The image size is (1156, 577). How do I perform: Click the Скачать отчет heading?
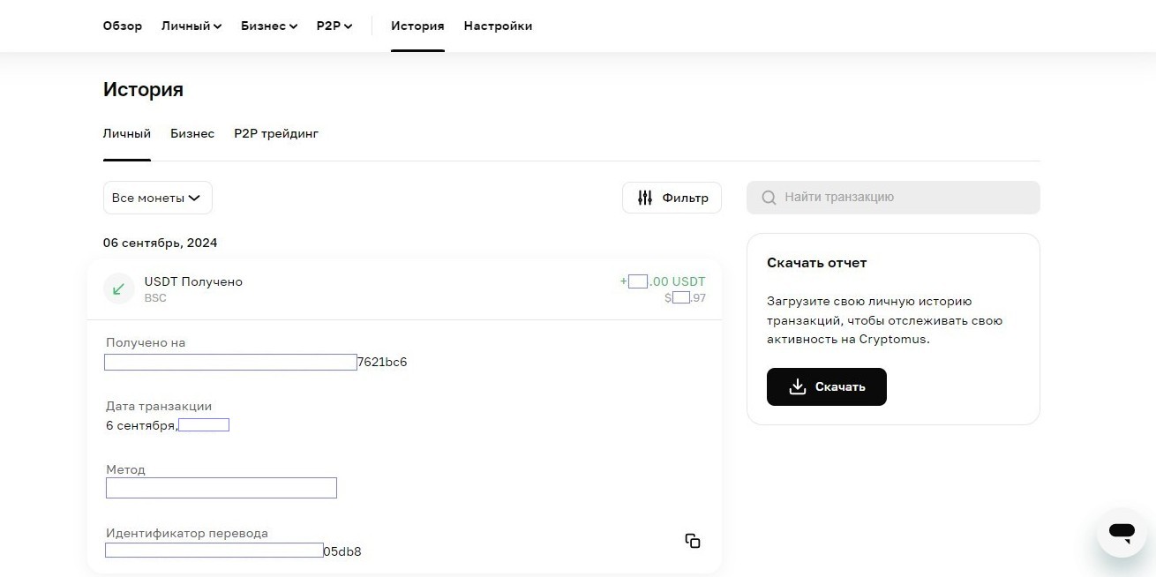pyautogui.click(x=817, y=263)
